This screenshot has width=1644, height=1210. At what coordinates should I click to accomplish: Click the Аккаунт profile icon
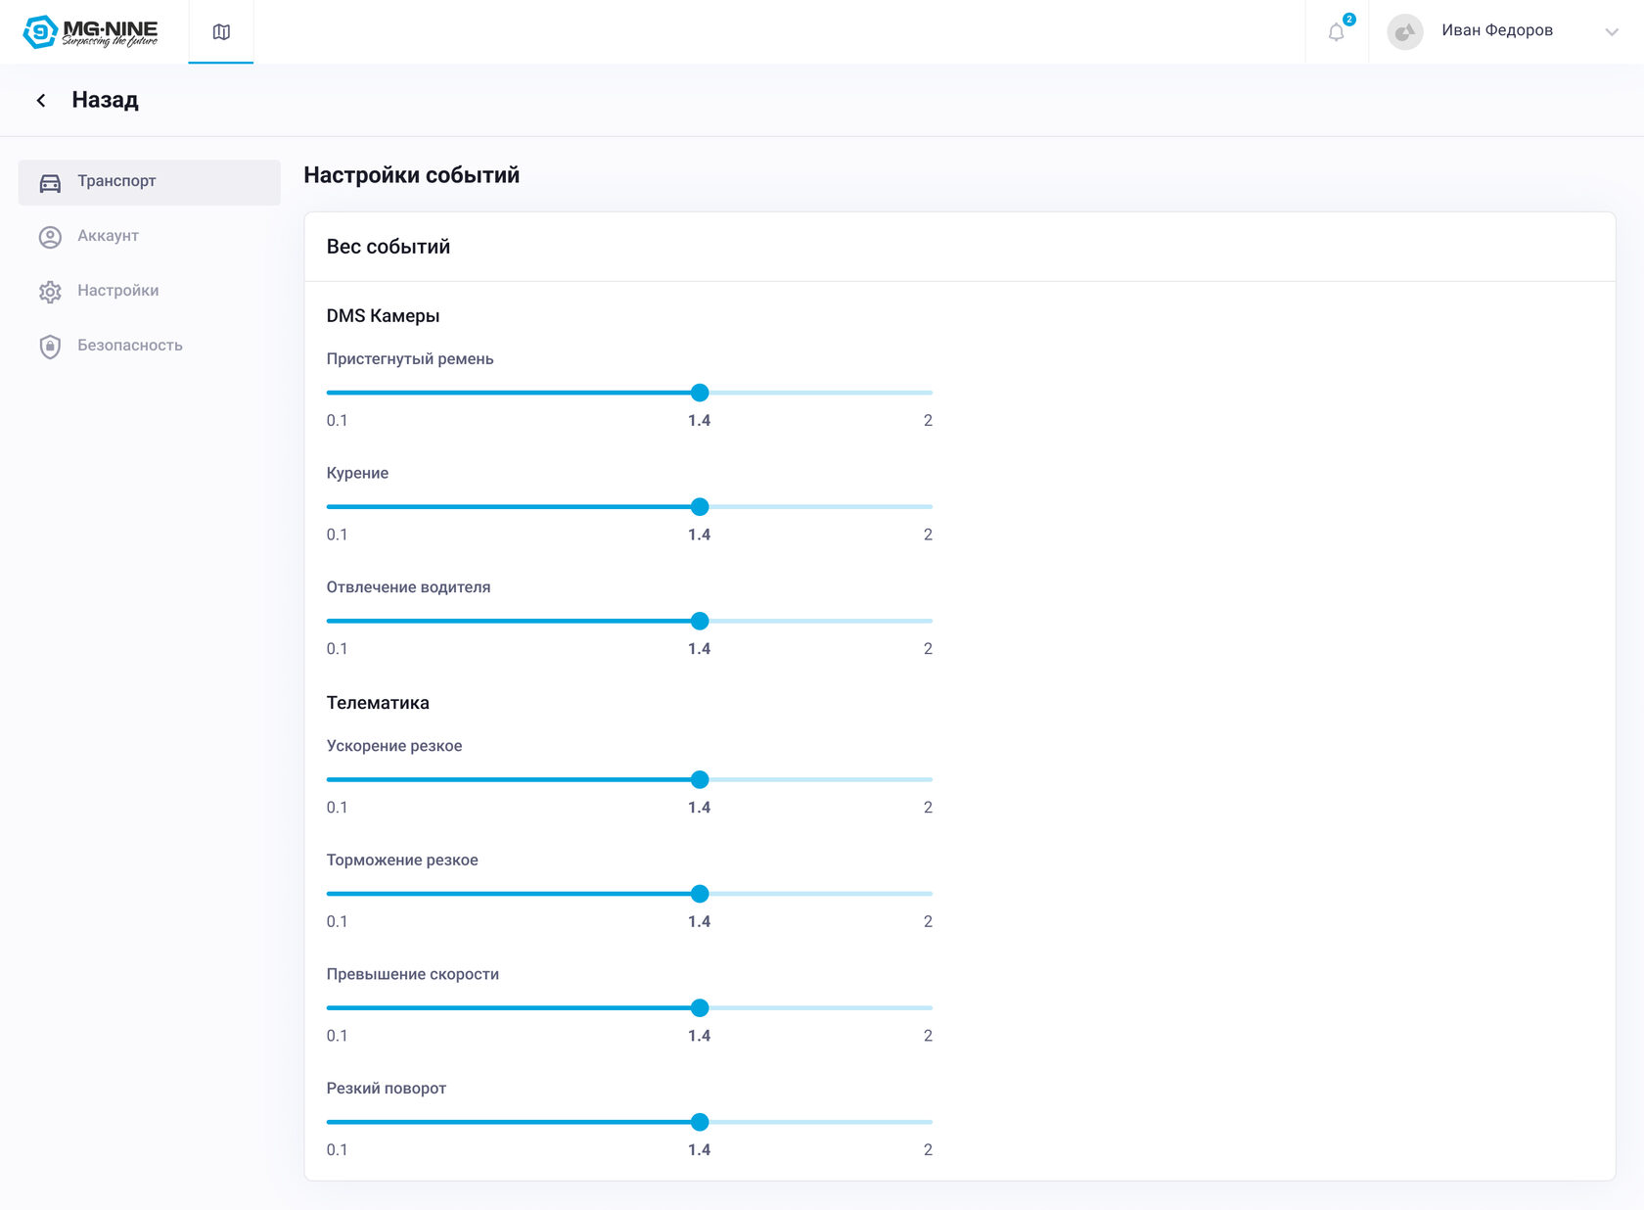point(50,237)
